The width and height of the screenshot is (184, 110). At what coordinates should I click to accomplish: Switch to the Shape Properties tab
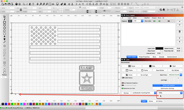click(x=144, y=57)
